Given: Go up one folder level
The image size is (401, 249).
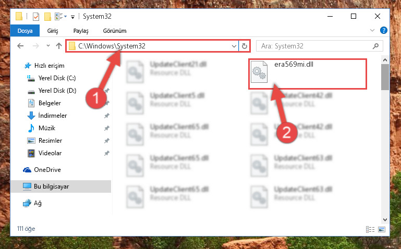Looking at the screenshot, I should (59, 46).
